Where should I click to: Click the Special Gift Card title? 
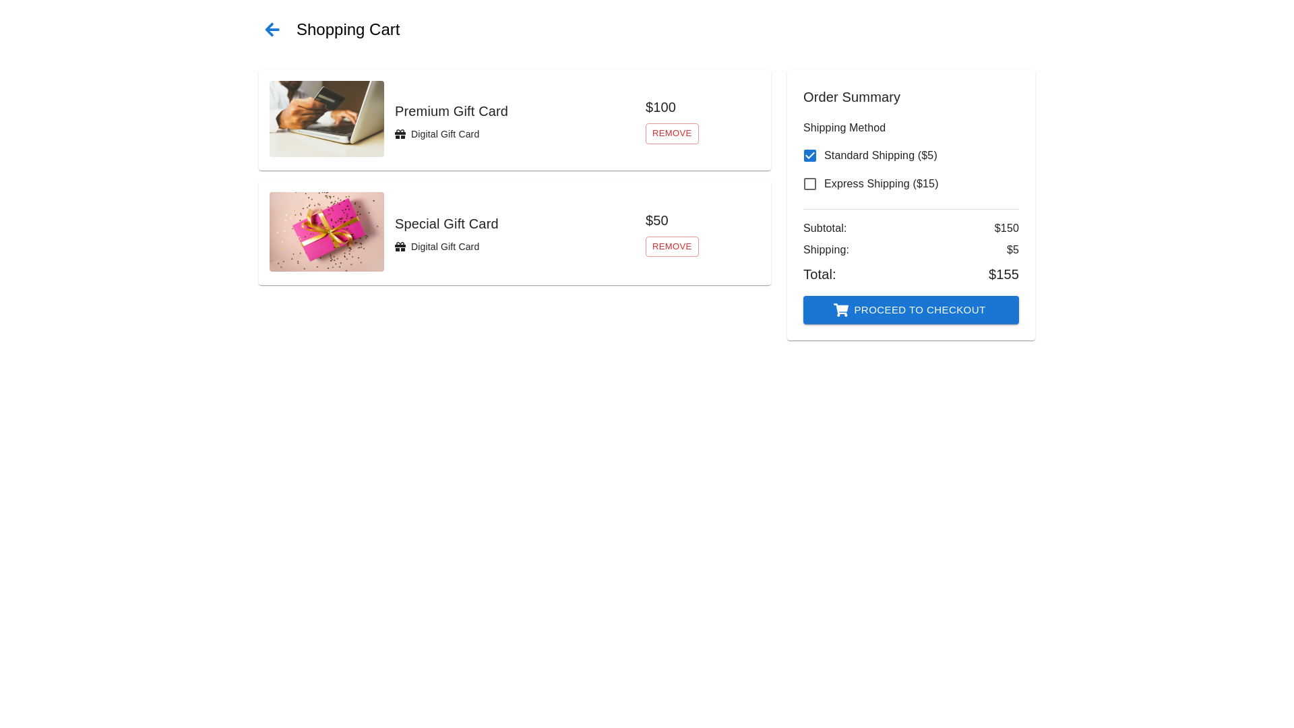pyautogui.click(x=446, y=224)
